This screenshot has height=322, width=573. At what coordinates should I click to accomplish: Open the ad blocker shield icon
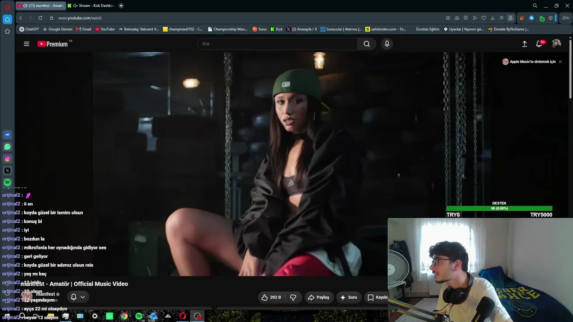coord(466,18)
